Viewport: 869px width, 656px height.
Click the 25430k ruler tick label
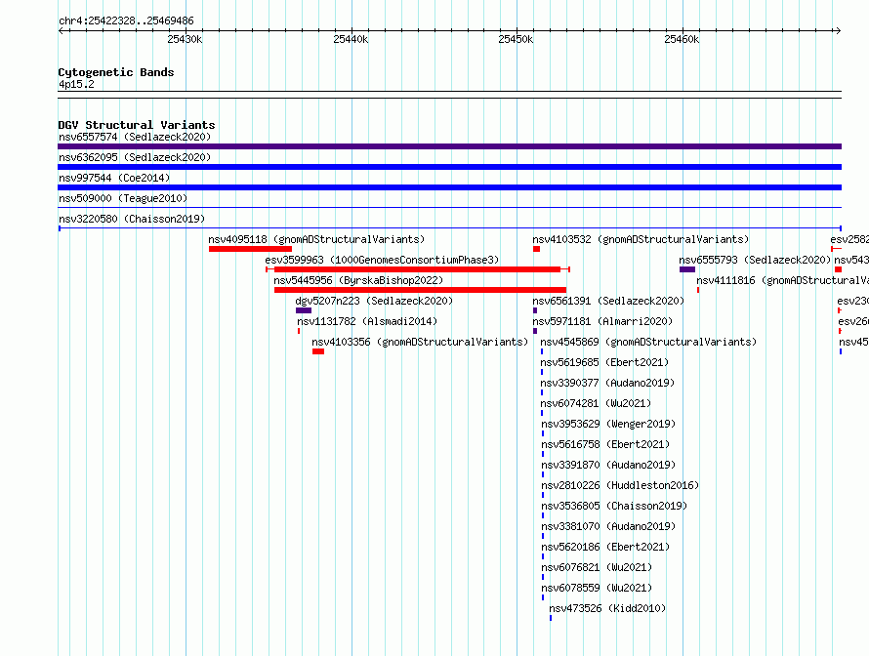[x=185, y=39]
